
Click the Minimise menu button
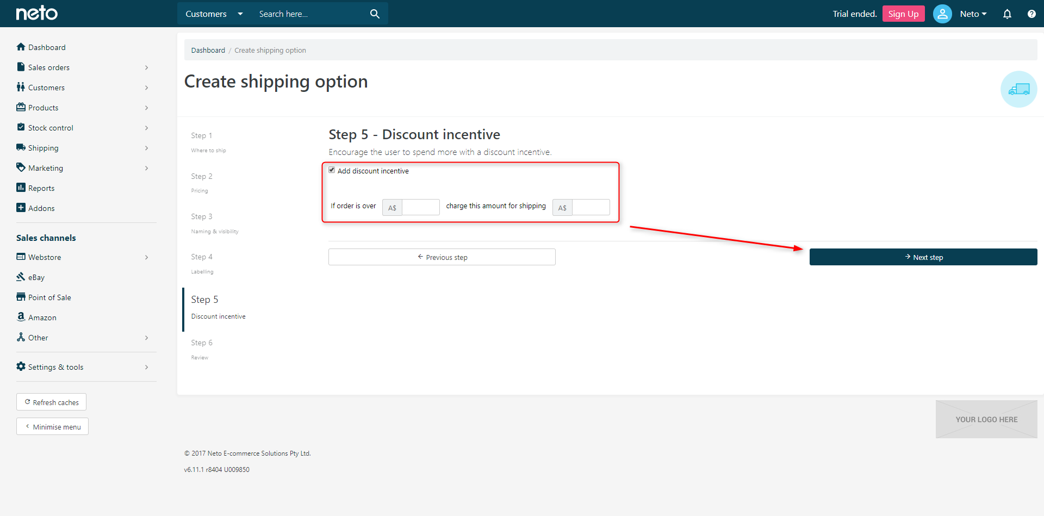pos(53,426)
